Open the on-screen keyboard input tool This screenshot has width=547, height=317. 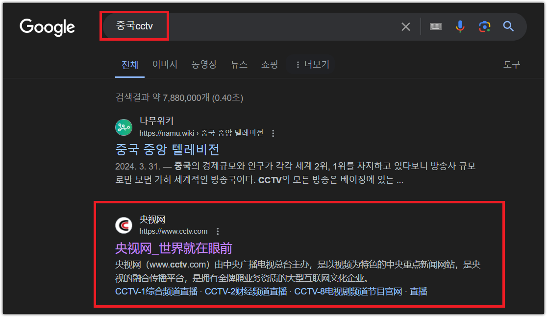435,26
